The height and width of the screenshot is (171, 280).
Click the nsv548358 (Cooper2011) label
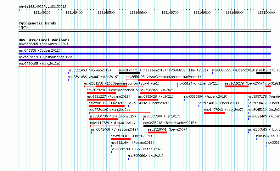click(40, 50)
